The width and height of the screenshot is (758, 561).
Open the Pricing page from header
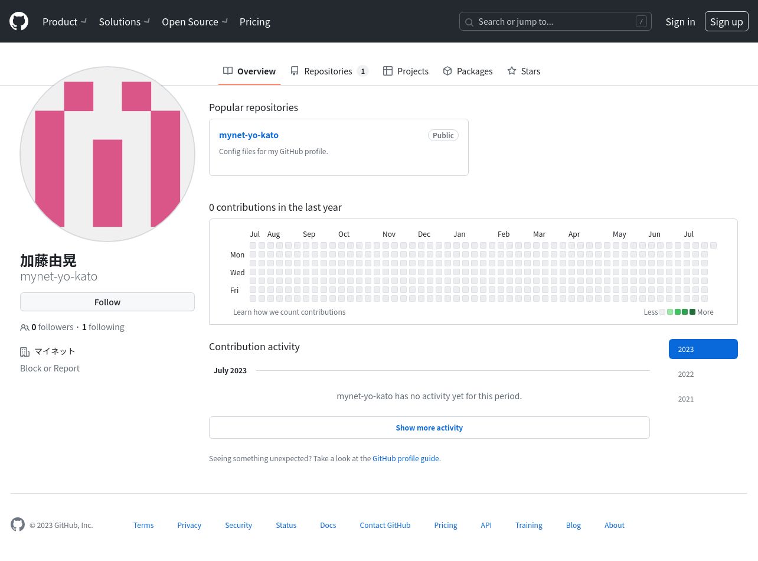tap(255, 21)
